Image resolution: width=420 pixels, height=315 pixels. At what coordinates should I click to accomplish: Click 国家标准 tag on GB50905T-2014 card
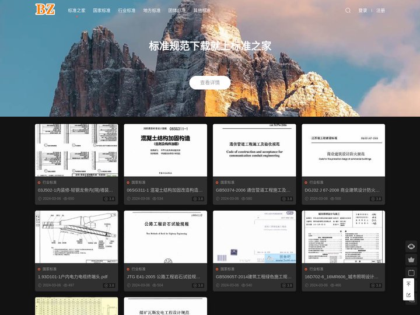pyautogui.click(x=228, y=269)
